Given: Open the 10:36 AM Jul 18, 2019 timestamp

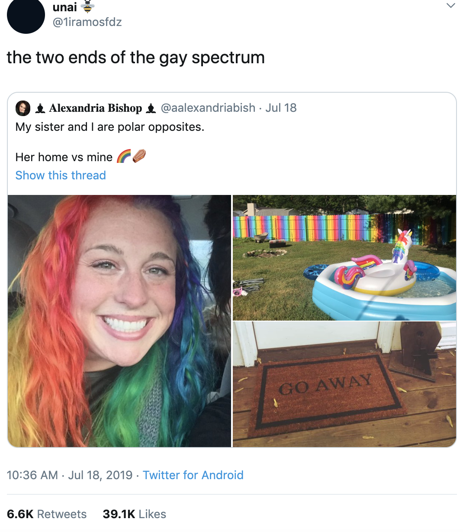Looking at the screenshot, I should coord(70,475).
